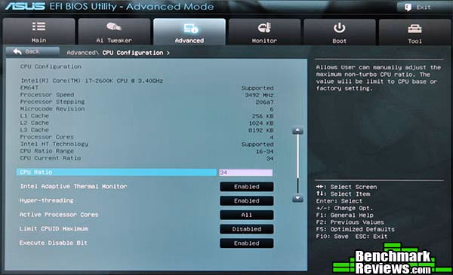Click the scrollbar up arrow
Image resolution: width=453 pixels, height=275 pixels.
coord(297,130)
